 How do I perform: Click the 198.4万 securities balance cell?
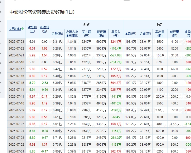(x=130, y=42)
